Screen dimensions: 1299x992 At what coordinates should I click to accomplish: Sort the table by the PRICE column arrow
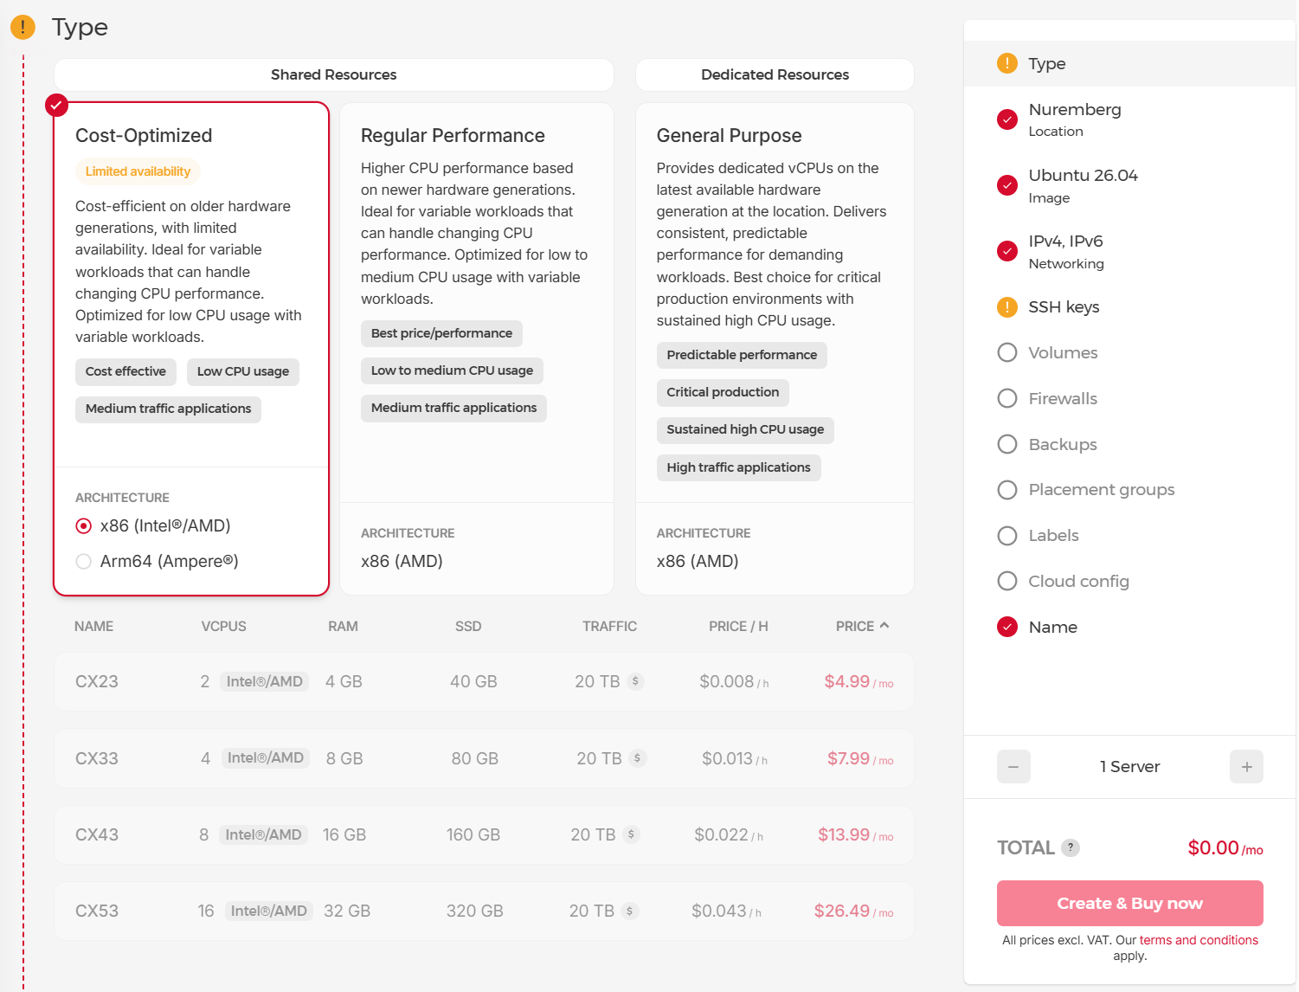coord(884,625)
